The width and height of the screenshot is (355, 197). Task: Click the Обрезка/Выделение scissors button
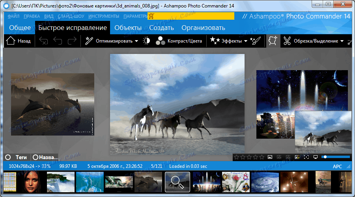(311, 41)
